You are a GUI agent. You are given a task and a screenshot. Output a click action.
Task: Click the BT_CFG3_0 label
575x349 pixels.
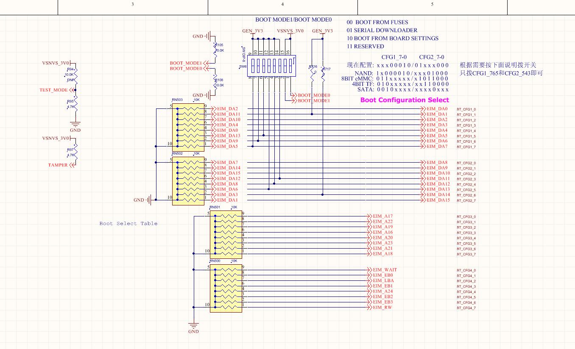466,217
